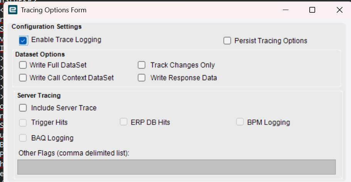Screen dimensions: 351x182
Task: Uncheck Enable Trace Logging checkbox
Action: click(x=23, y=40)
